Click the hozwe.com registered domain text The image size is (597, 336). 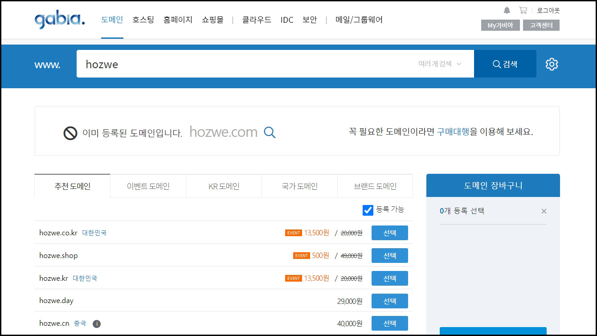coord(224,132)
